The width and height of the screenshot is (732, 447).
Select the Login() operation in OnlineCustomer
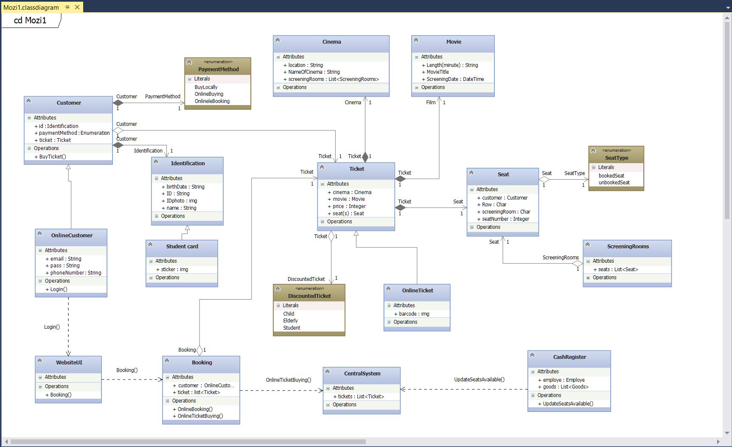pyautogui.click(x=56, y=289)
